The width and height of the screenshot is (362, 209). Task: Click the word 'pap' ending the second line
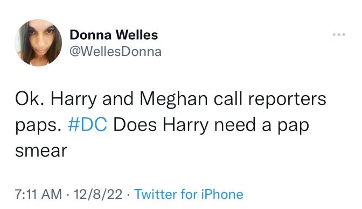[x=293, y=126]
